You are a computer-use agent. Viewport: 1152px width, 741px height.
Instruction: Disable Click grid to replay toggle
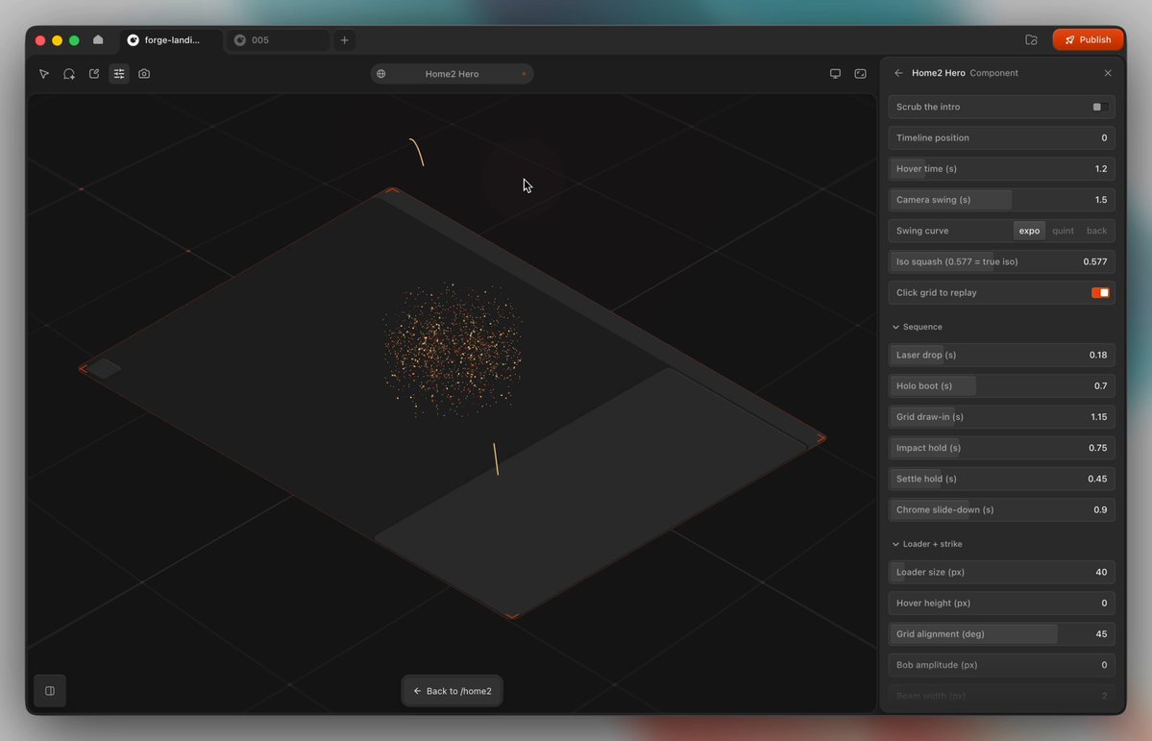pyautogui.click(x=1100, y=292)
